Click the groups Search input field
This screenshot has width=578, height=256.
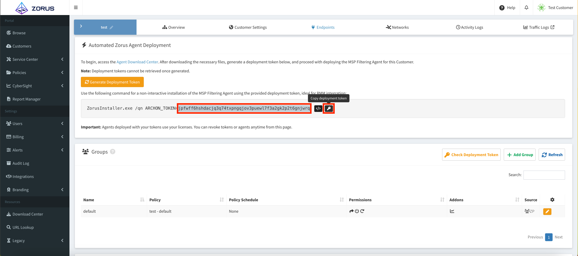[x=544, y=175]
